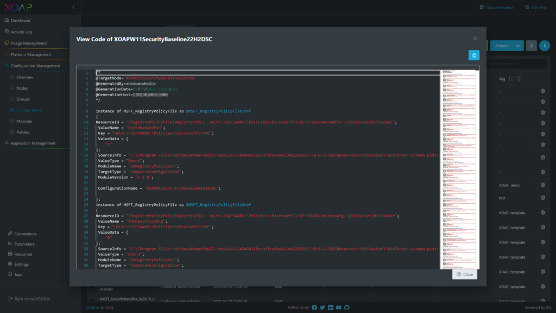Viewport: 556px width, 313px height.
Task: Click the XOAP.io footer link
Action: pyautogui.click(x=92, y=308)
